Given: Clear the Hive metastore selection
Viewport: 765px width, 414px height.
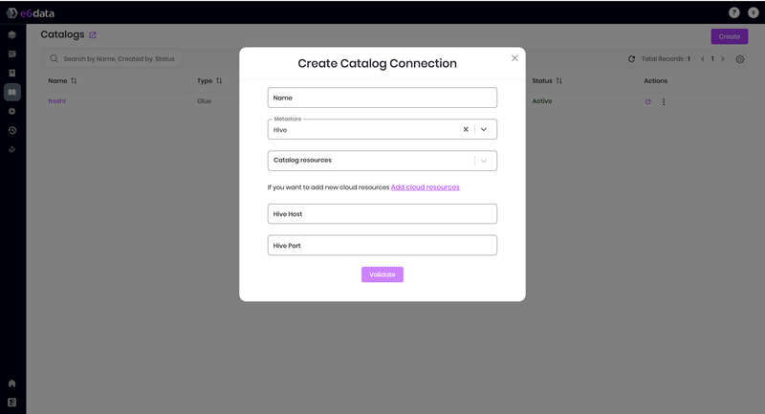Looking at the screenshot, I should coord(466,129).
